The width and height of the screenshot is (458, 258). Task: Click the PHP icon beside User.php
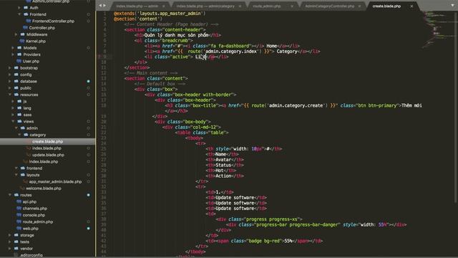(19, 61)
